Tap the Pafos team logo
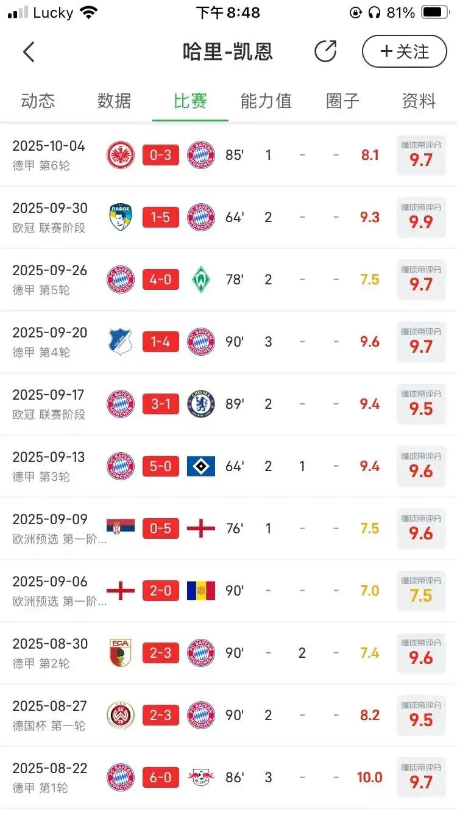The height and width of the screenshot is (814, 457). point(121,217)
